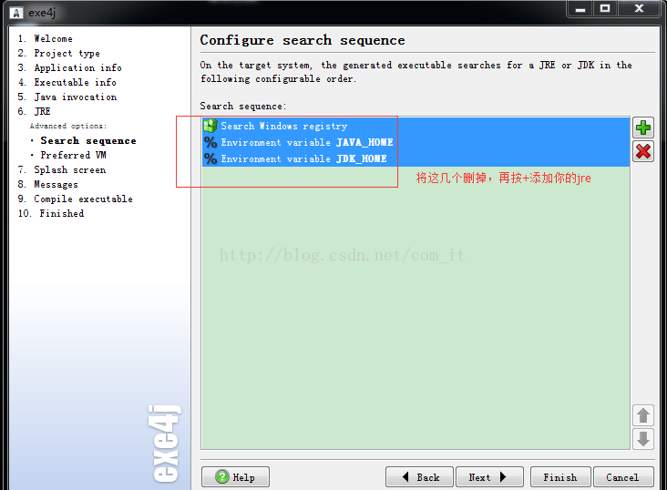Select the Search Windows registry entry
Image resolution: width=667 pixels, height=490 pixels.
[x=283, y=127]
